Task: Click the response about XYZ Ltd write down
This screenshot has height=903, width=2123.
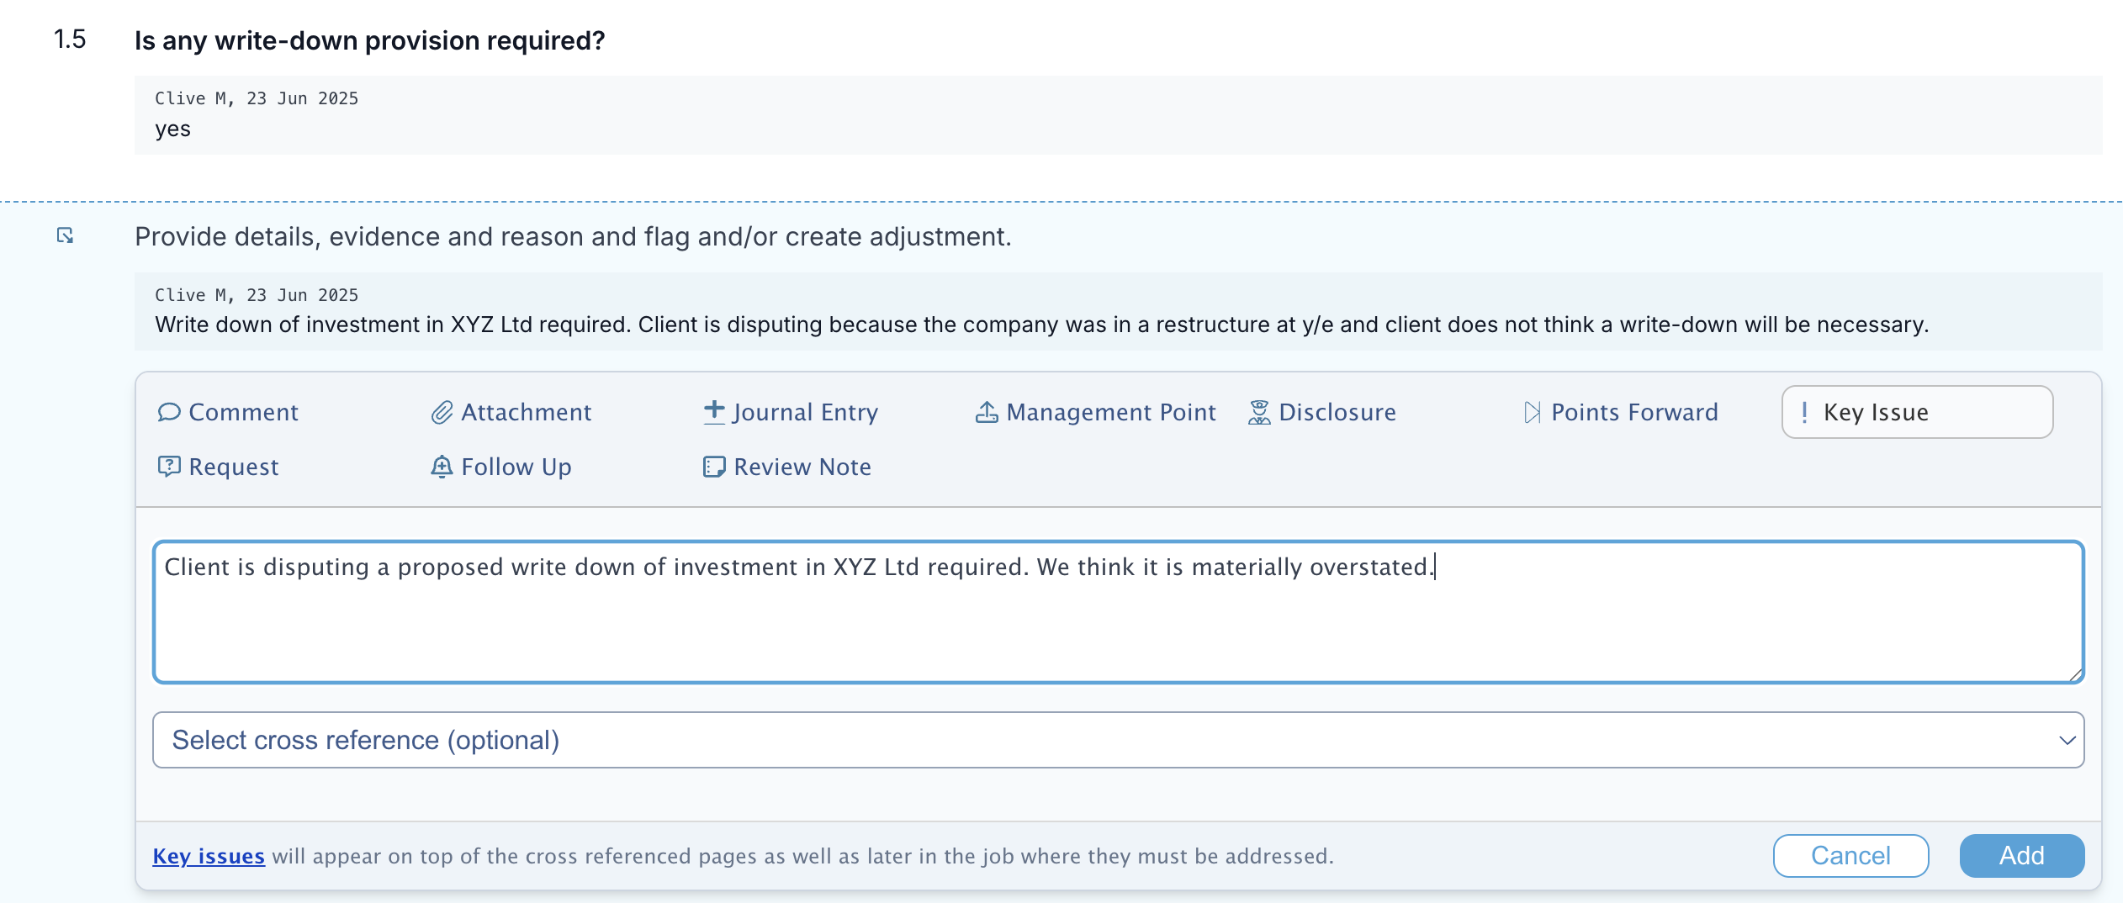Action: click(1041, 325)
